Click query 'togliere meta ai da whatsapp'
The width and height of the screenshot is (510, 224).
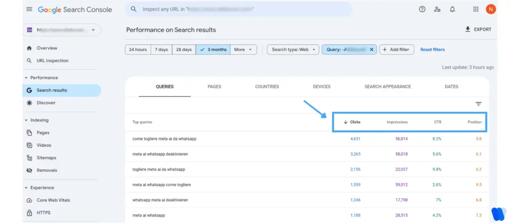159,169
